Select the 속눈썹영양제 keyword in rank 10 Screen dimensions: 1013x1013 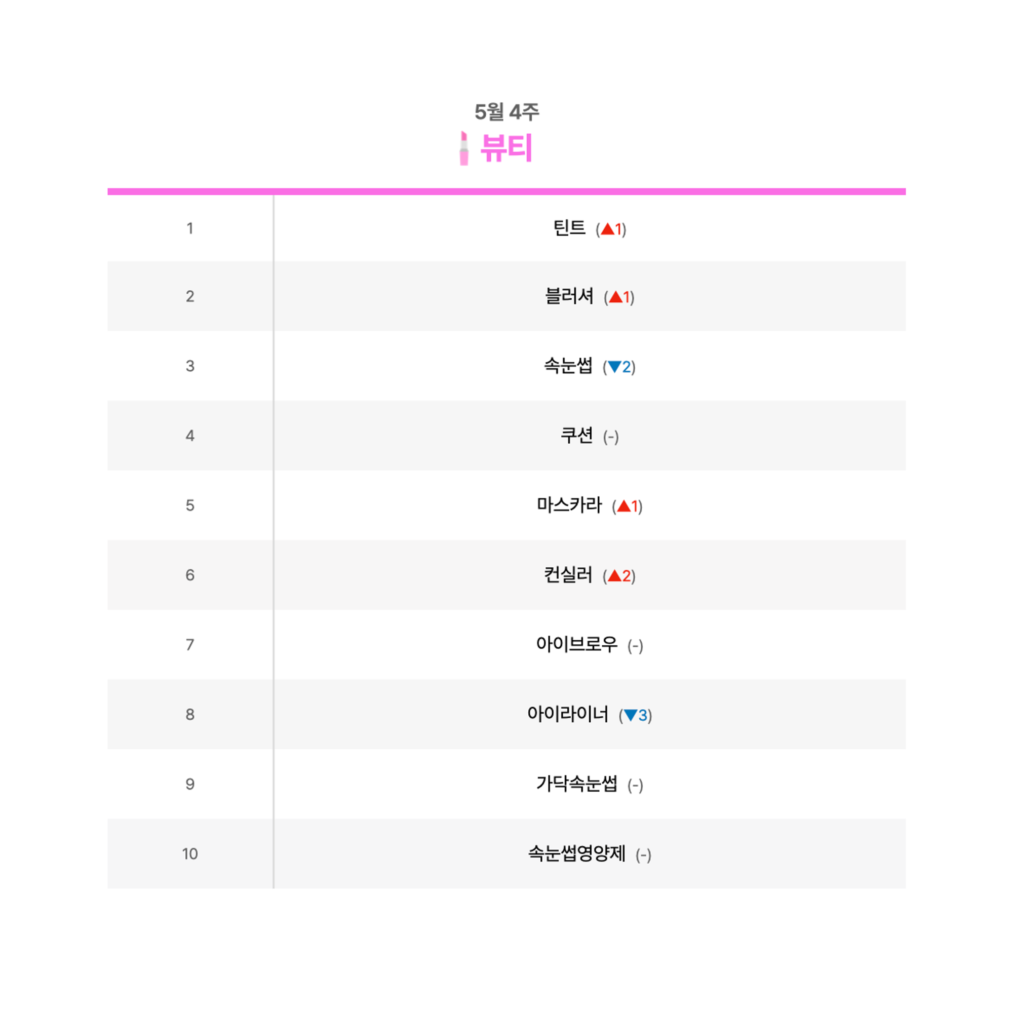[577, 853]
